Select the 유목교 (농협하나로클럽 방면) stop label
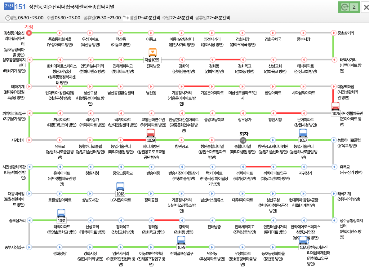The height and width of the screenshot is (268, 369). 60,152
